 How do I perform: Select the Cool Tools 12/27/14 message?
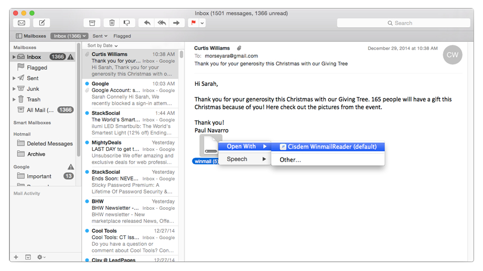click(x=130, y=241)
